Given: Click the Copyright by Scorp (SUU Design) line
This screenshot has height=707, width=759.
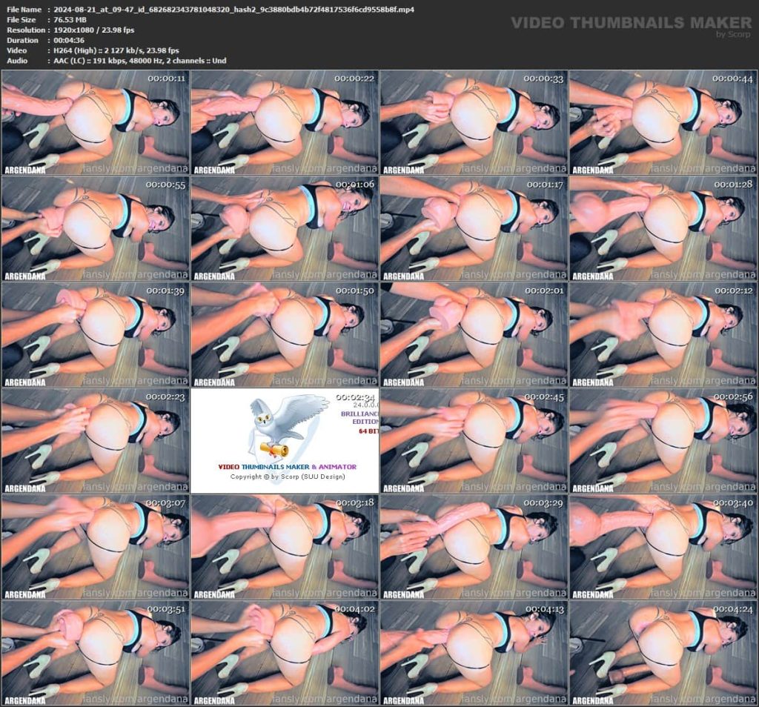Looking at the screenshot, I should click(287, 477).
